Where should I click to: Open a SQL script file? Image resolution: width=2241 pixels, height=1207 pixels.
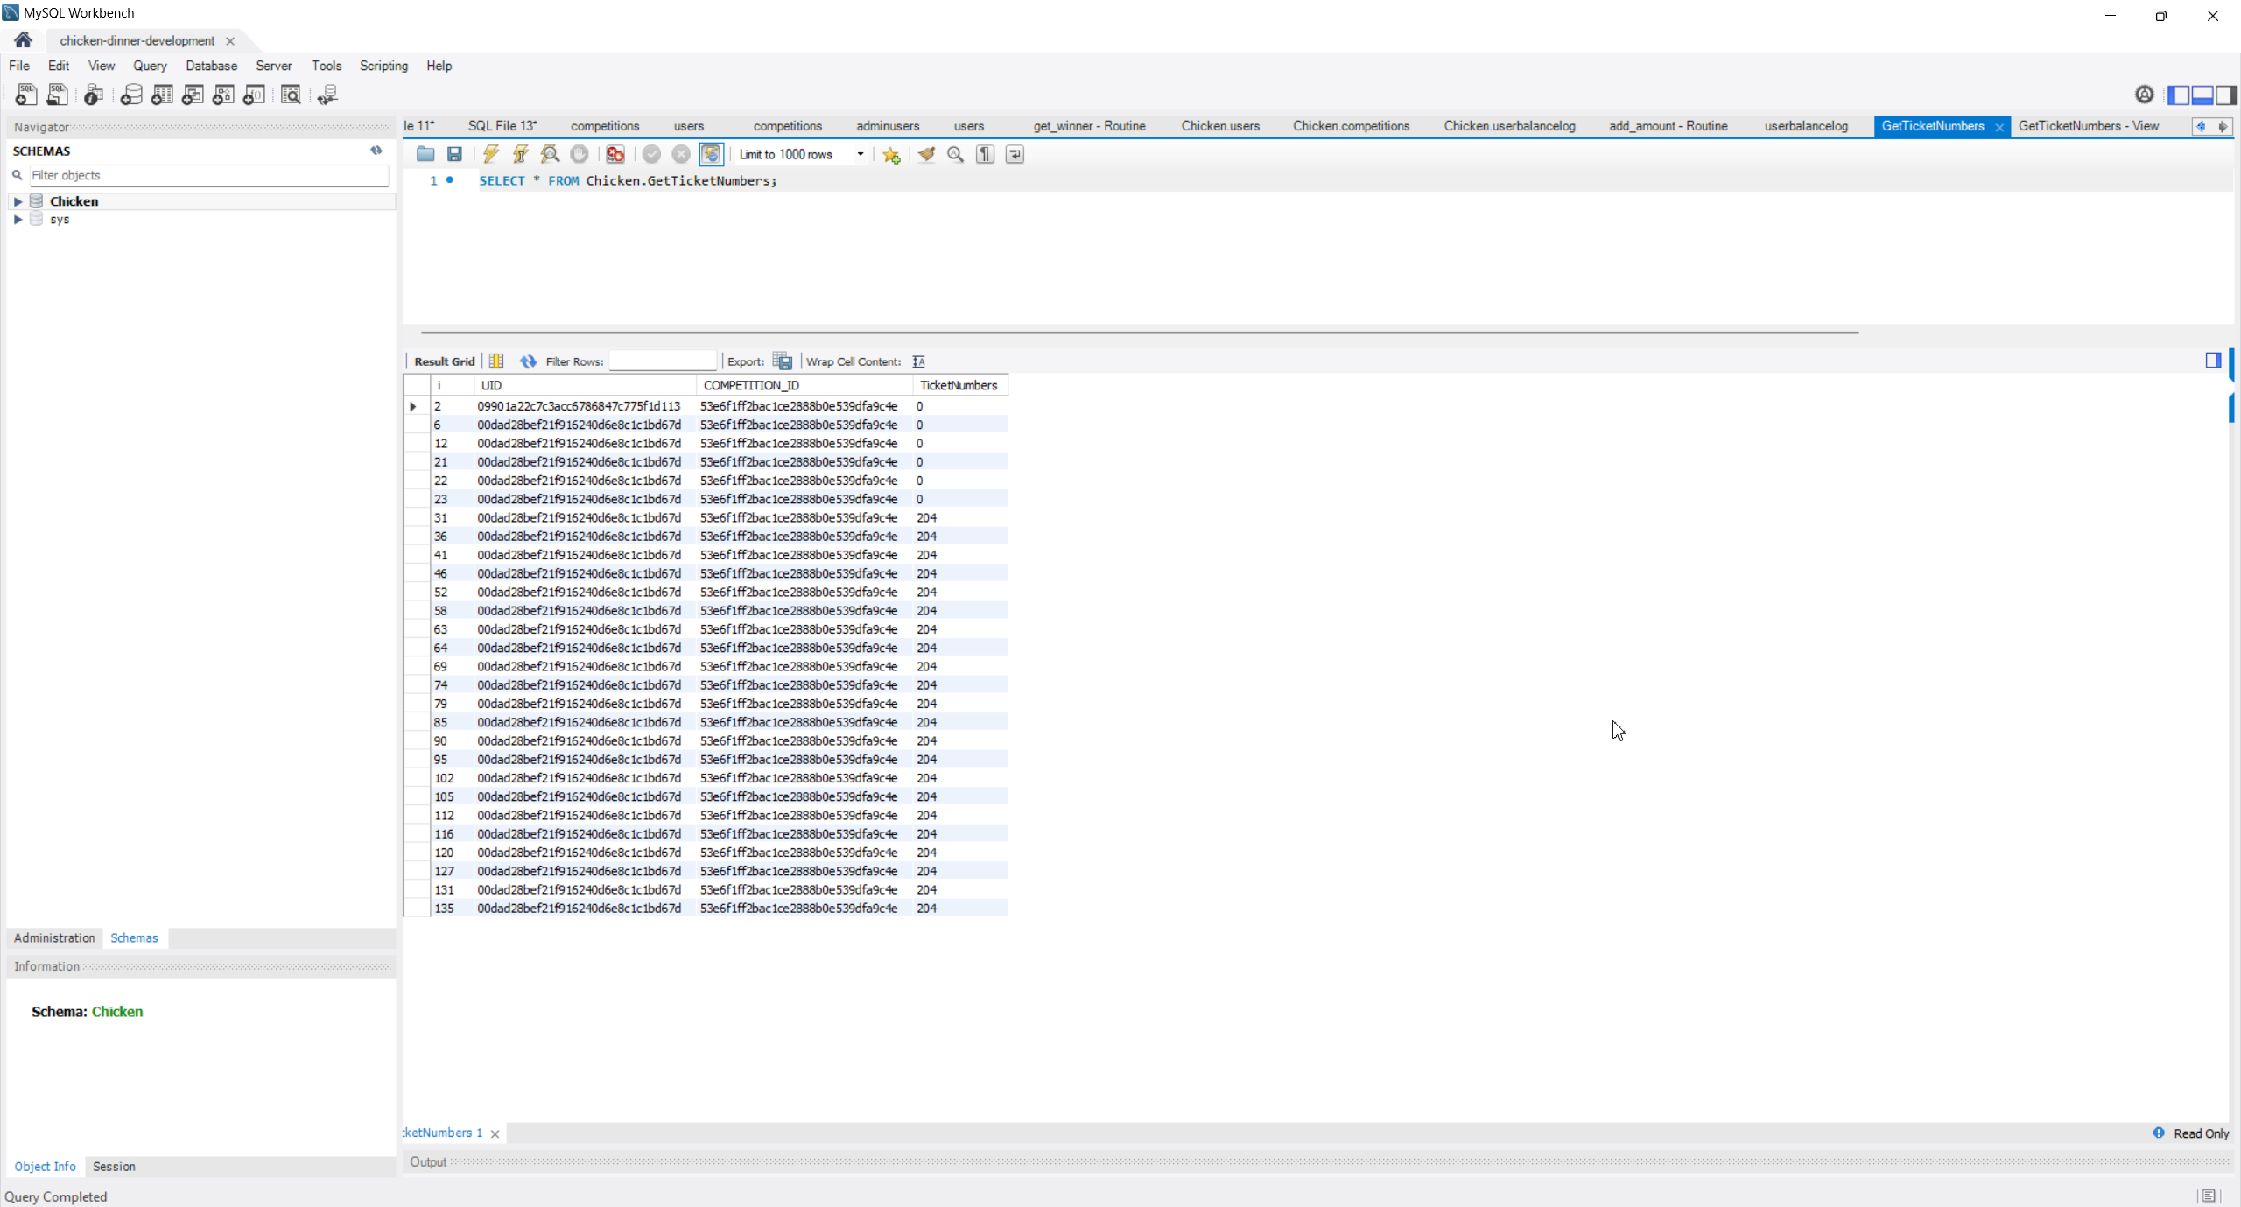point(425,154)
